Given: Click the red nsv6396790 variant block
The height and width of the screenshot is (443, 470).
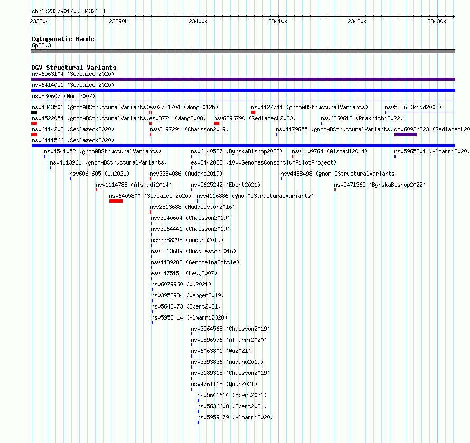Looking at the screenshot, I should click(x=217, y=123).
